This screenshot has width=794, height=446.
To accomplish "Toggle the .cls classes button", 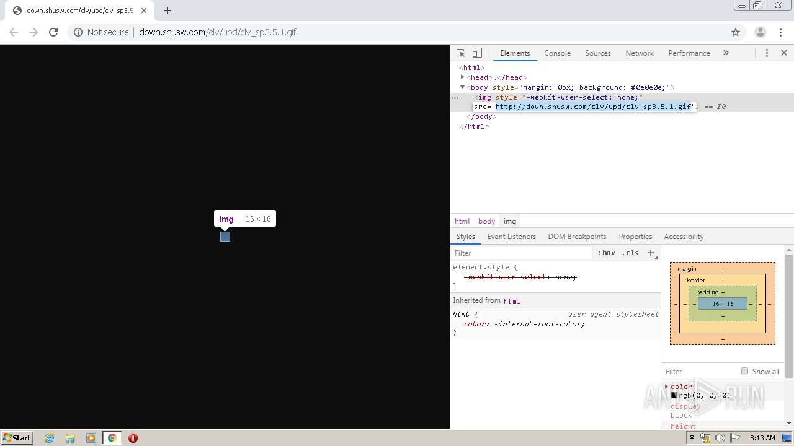I will point(630,253).
